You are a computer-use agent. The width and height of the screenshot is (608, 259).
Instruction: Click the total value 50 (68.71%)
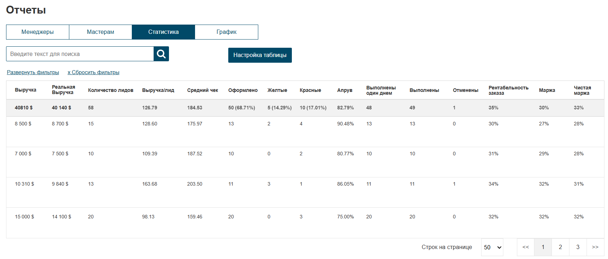click(x=242, y=108)
